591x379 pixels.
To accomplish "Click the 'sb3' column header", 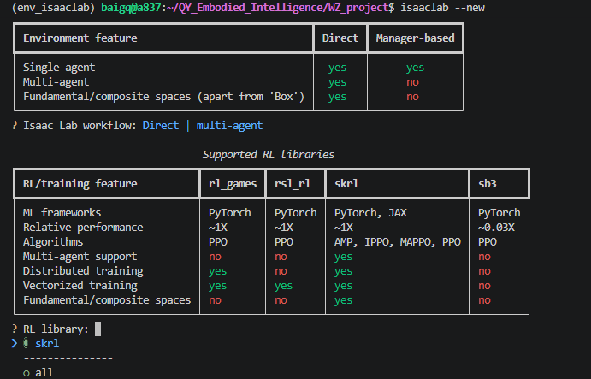I will coord(487,184).
